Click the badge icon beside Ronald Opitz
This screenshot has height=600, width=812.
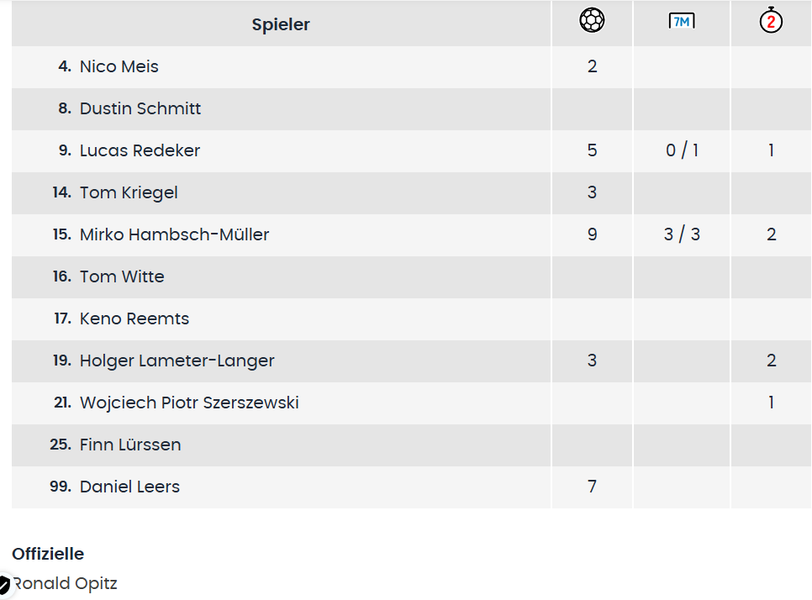4,584
